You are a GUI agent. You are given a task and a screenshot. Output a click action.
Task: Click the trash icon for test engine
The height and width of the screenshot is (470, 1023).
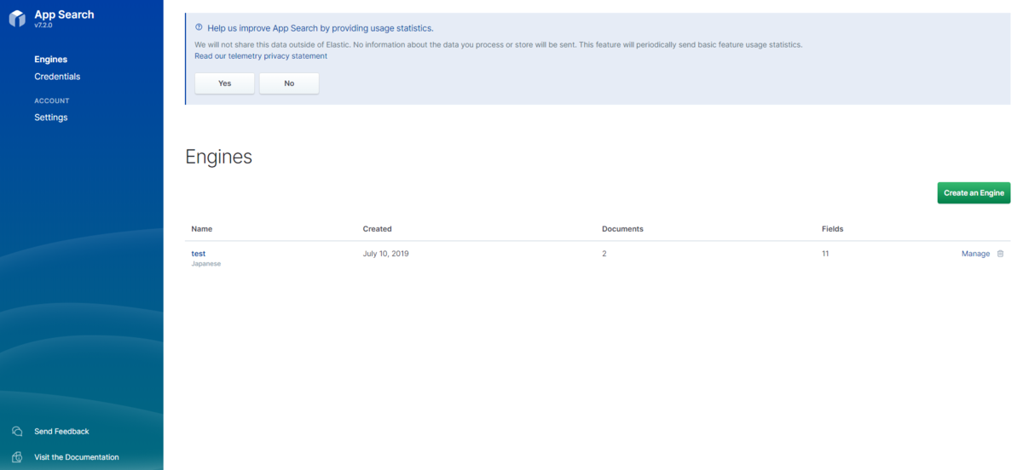1000,254
